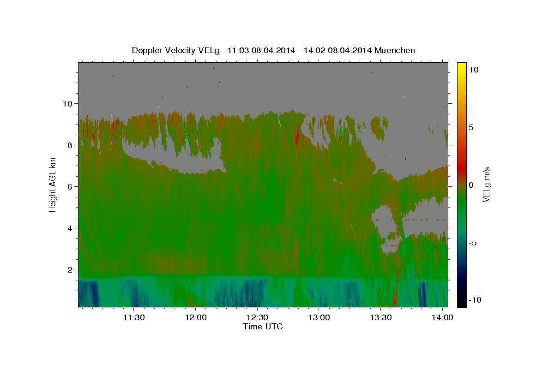The image size is (554, 369).
Task: Click the 13:00 time tick label
Action: pyautogui.click(x=319, y=318)
